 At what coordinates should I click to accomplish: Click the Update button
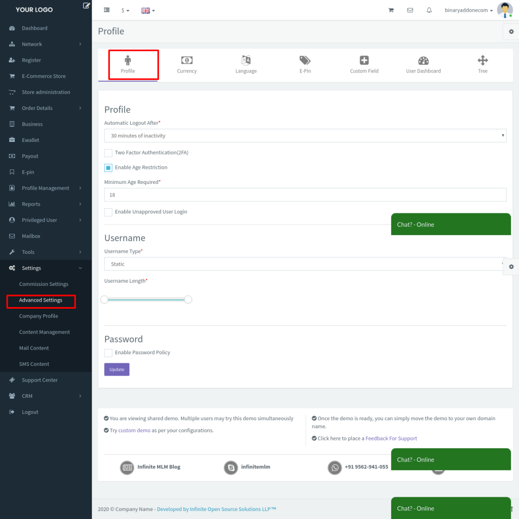click(x=117, y=369)
